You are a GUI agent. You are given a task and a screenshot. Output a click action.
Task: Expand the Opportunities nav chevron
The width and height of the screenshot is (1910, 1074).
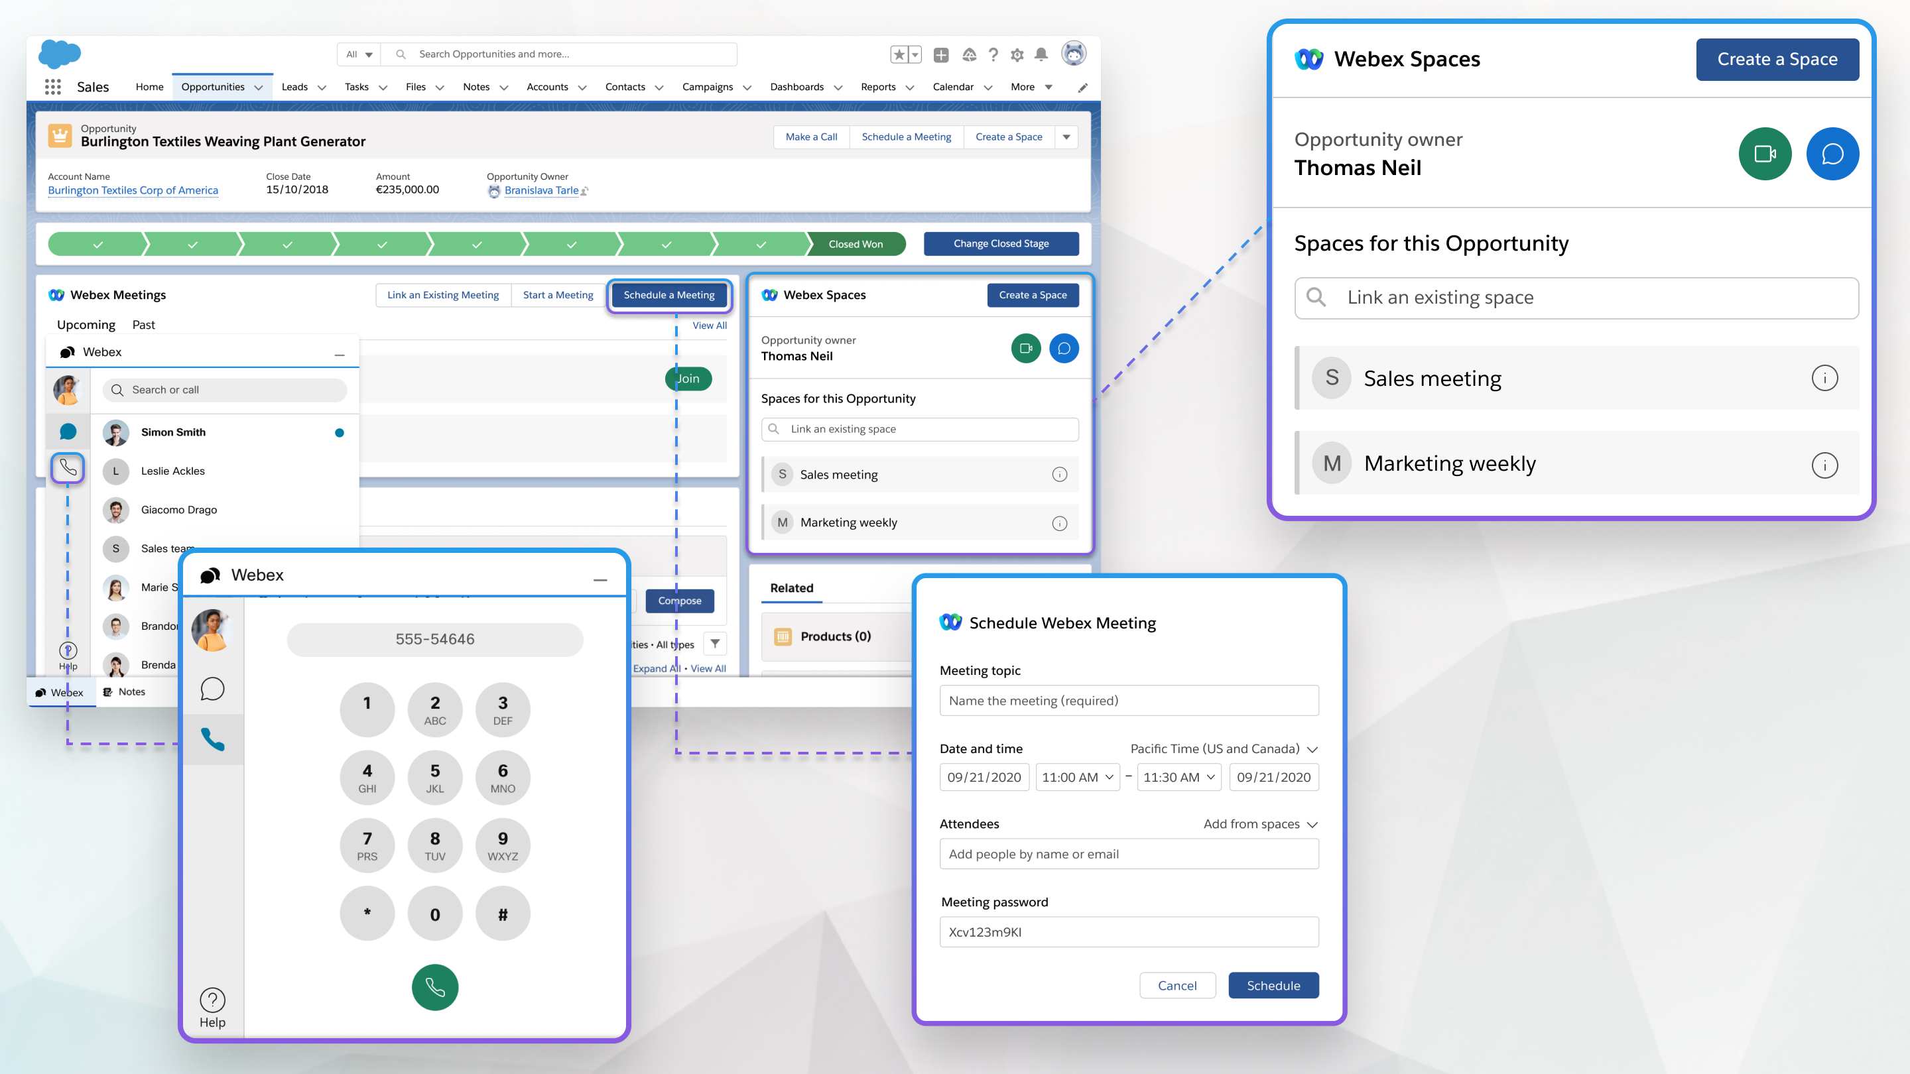258,88
